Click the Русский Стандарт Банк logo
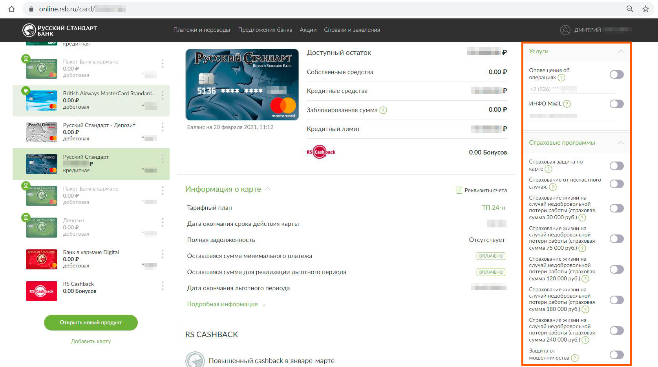This screenshot has width=658, height=367. point(59,30)
